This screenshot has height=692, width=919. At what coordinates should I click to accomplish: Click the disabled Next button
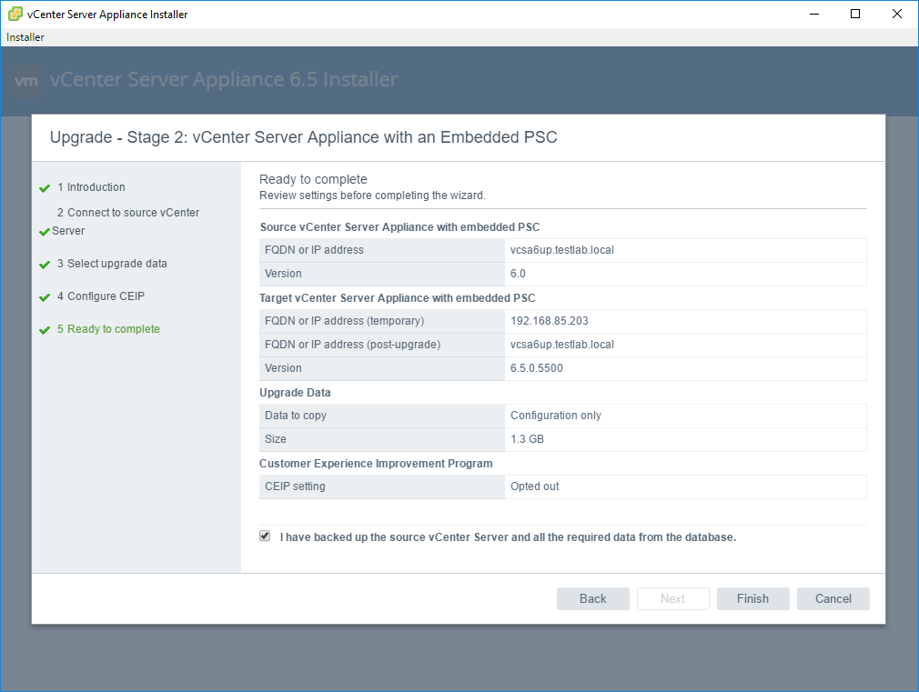pyautogui.click(x=672, y=599)
